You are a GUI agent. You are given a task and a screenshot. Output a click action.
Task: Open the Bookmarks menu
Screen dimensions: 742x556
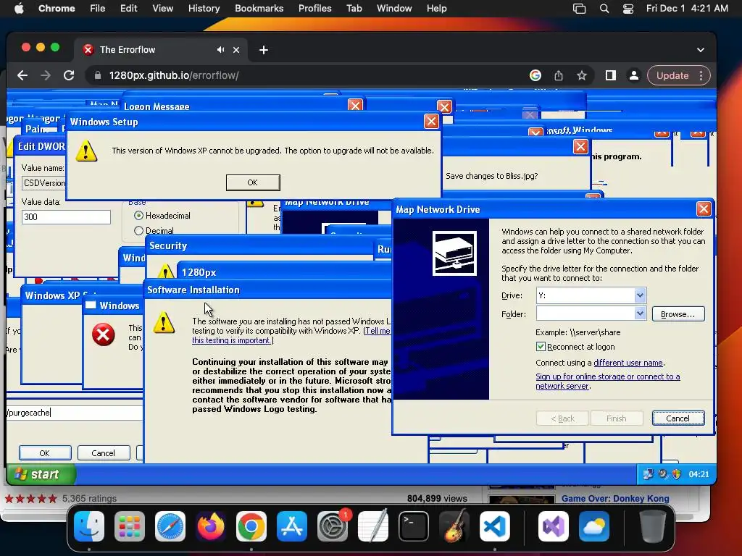[259, 8]
